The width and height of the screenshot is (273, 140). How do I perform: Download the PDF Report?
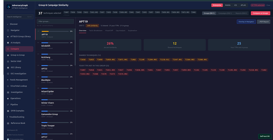click(x=264, y=22)
